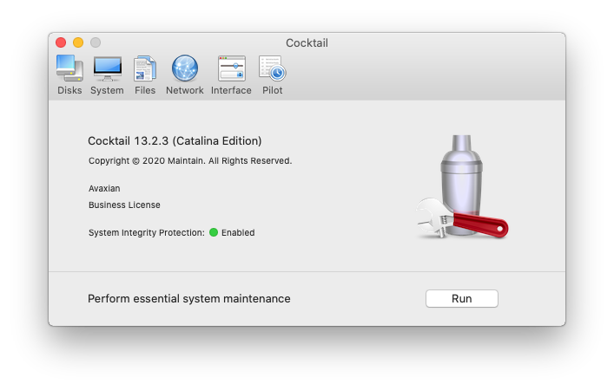The image size is (614, 390).
Task: Click the copyright 2020 Maintain text
Action: (190, 161)
